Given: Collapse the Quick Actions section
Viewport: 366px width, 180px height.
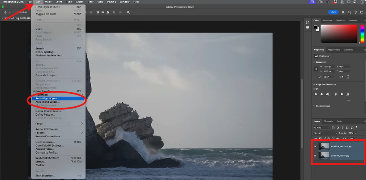Looking at the screenshot, I should [314, 106].
